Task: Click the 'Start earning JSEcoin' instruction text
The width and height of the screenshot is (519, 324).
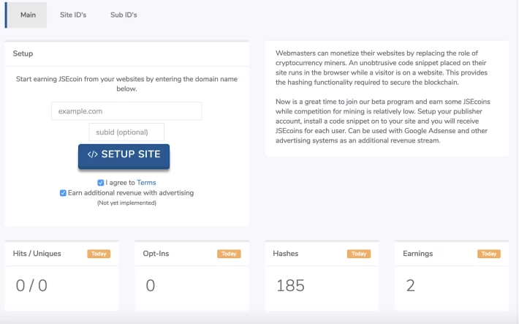Action: (126, 84)
